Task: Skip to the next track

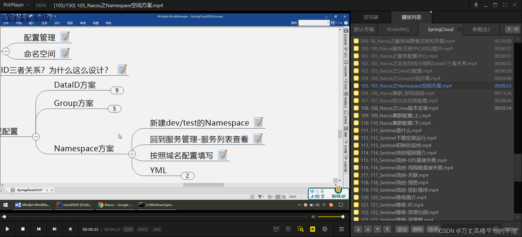Action: (x=55, y=229)
